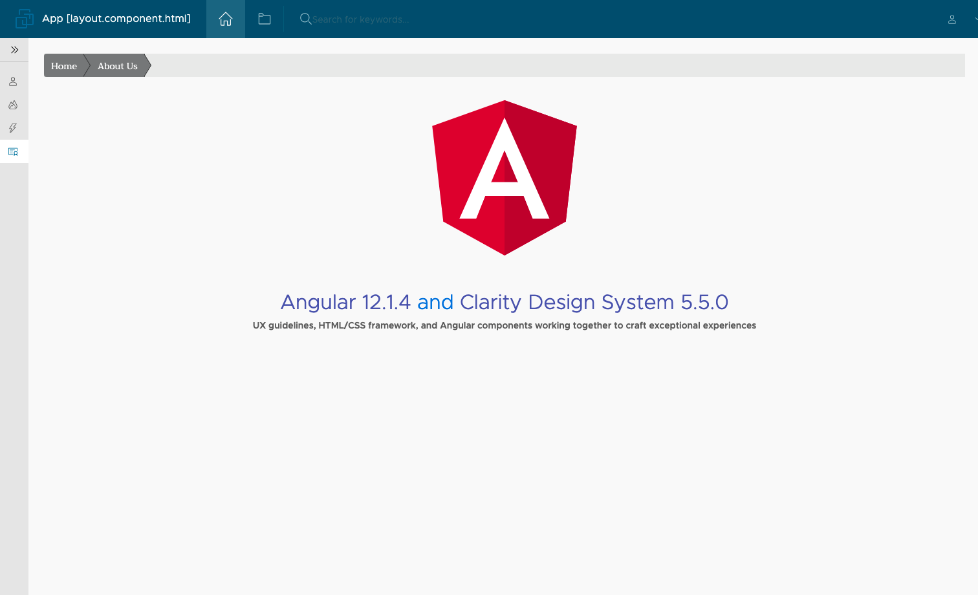Open the App [layout.component.html] title link

point(116,19)
